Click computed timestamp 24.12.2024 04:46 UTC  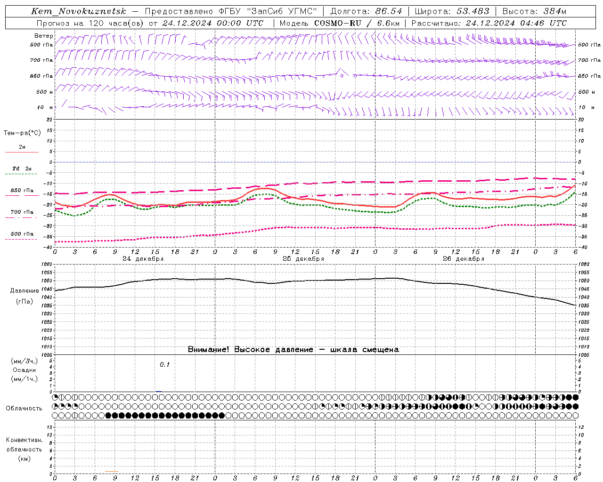516,23
